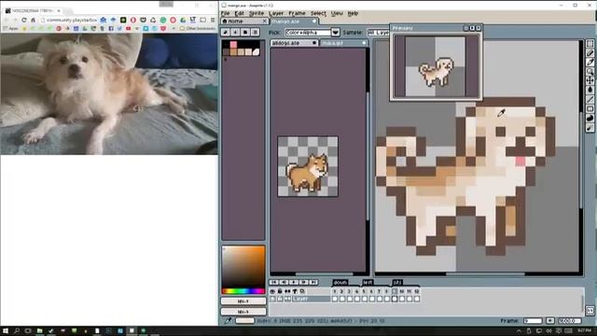
Task: Go to first frame in timeline
Action: [273, 282]
